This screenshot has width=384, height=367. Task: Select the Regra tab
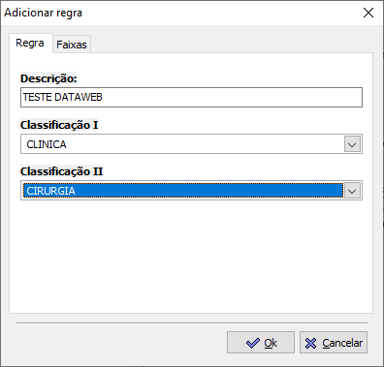30,43
